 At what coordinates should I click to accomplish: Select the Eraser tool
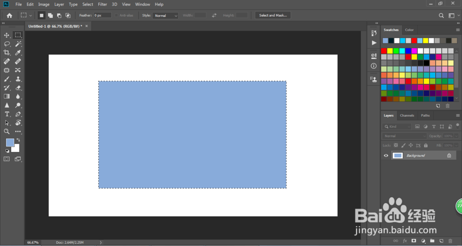pos(18,88)
